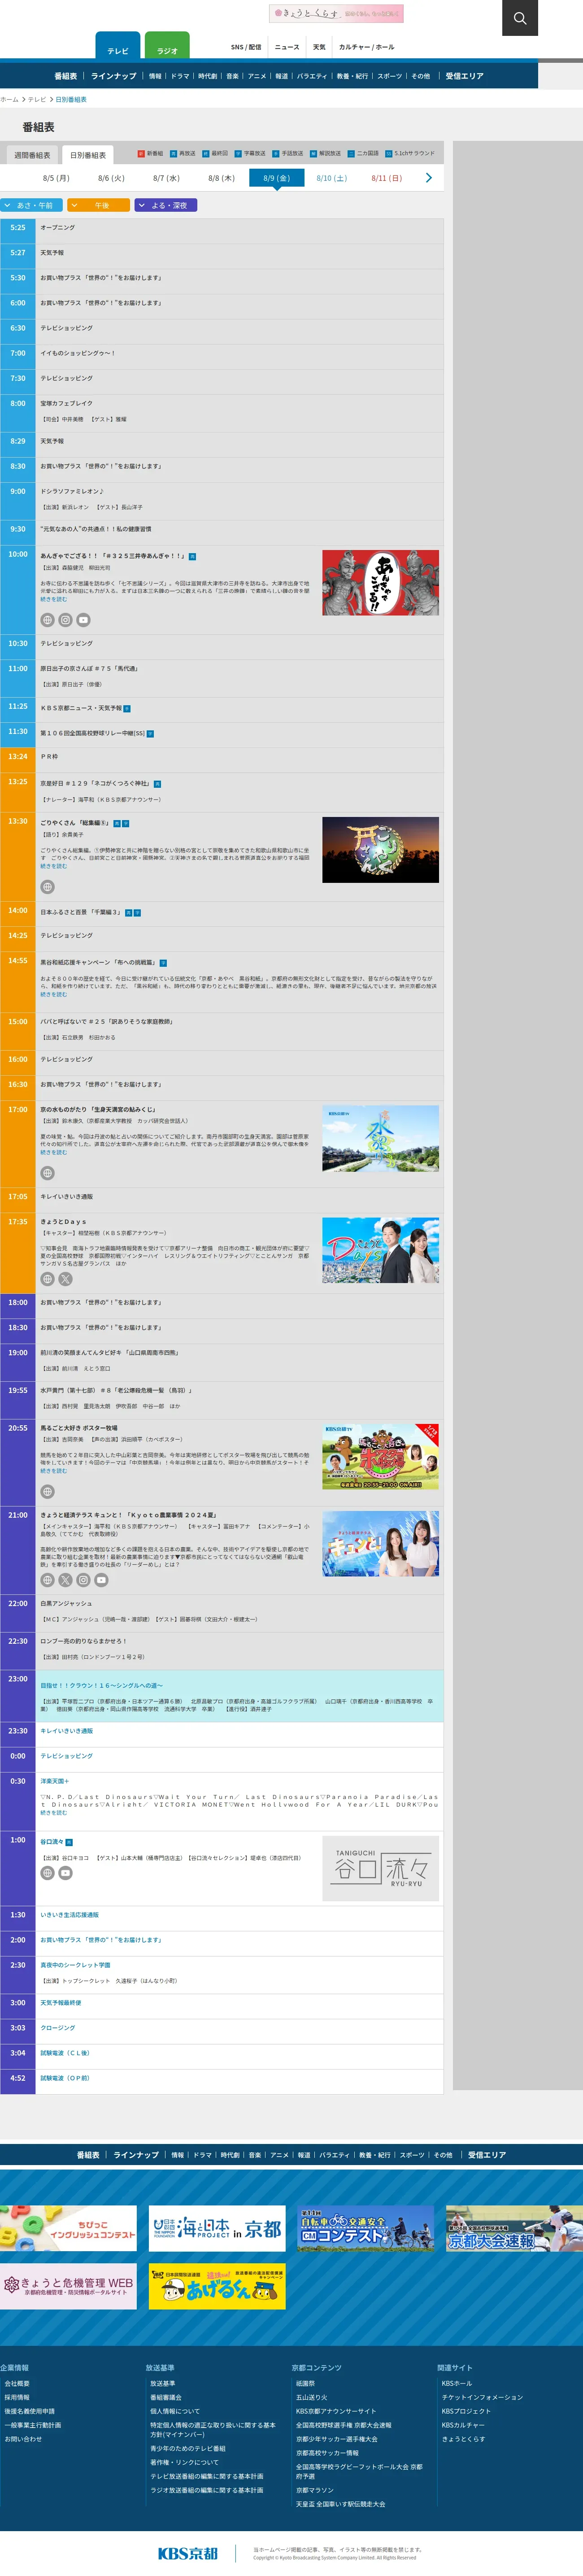
Task: Open website globe icon for きょうとDays
Action: pyautogui.click(x=47, y=1279)
